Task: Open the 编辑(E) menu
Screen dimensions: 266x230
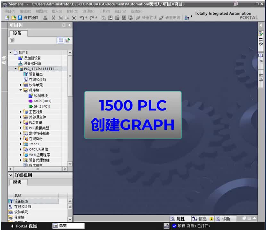Action: 25,11
